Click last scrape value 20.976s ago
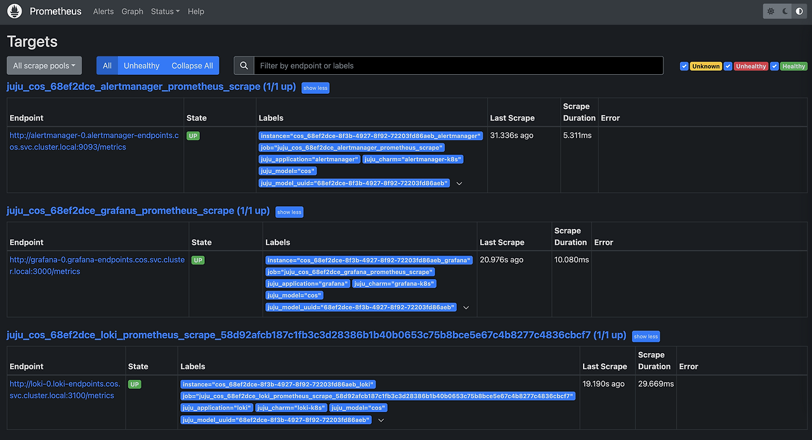 (502, 260)
